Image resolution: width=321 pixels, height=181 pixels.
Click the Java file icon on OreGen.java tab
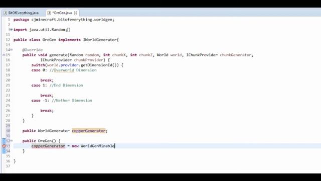[x=49, y=13]
